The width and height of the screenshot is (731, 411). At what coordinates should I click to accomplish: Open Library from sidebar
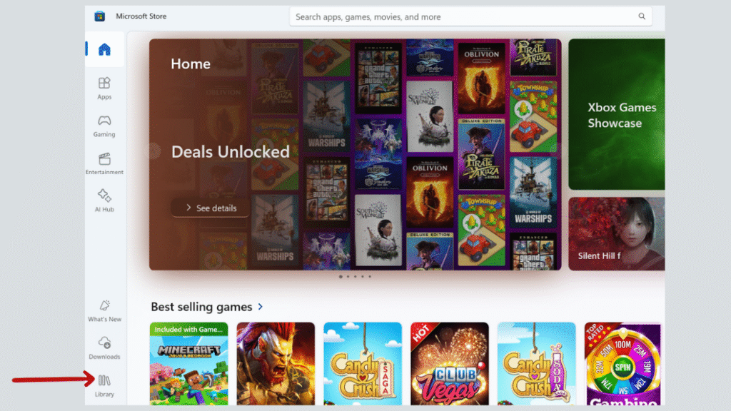point(104,386)
